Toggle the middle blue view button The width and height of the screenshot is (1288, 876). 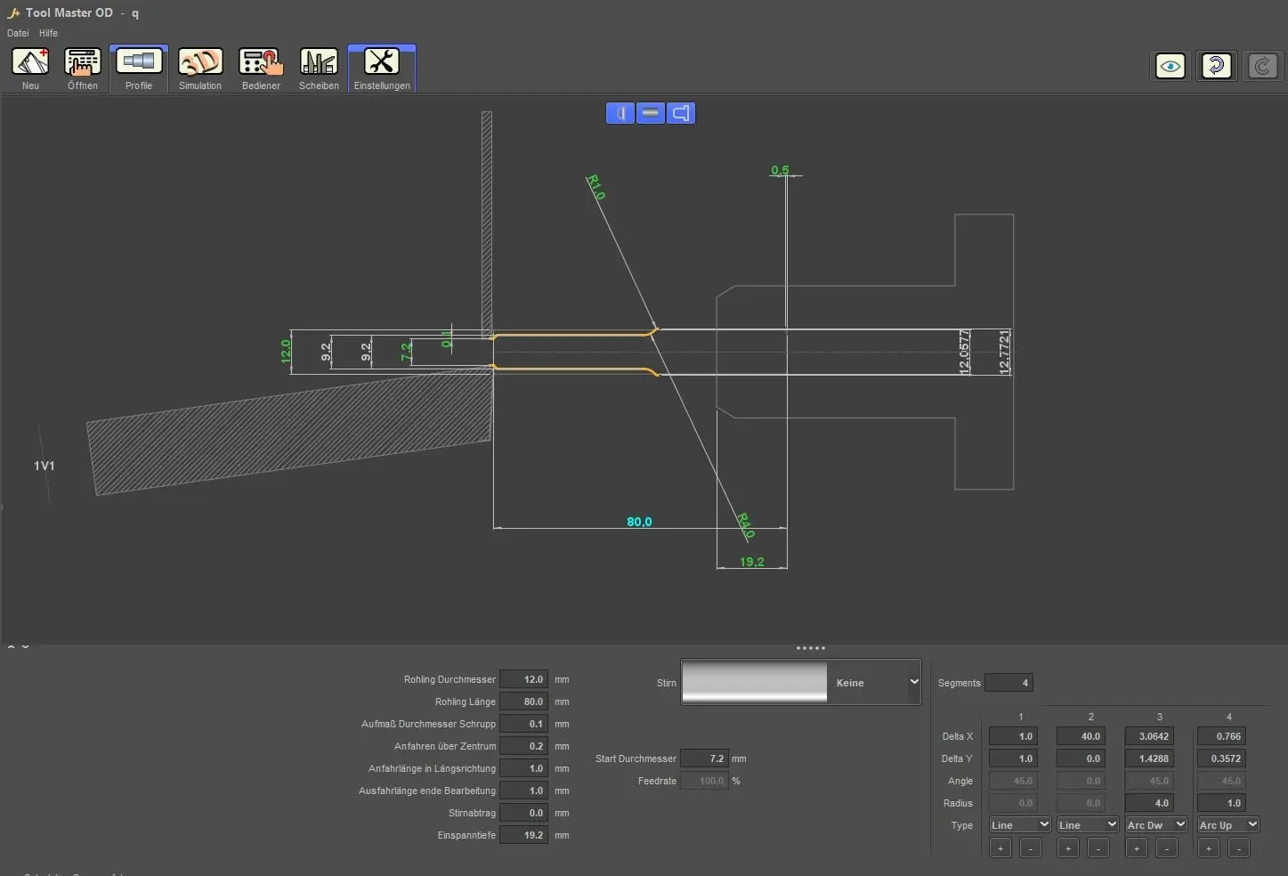[x=651, y=113]
